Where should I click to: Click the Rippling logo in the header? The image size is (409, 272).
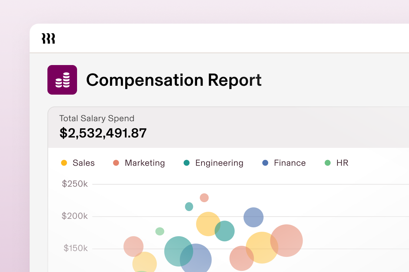(x=49, y=38)
